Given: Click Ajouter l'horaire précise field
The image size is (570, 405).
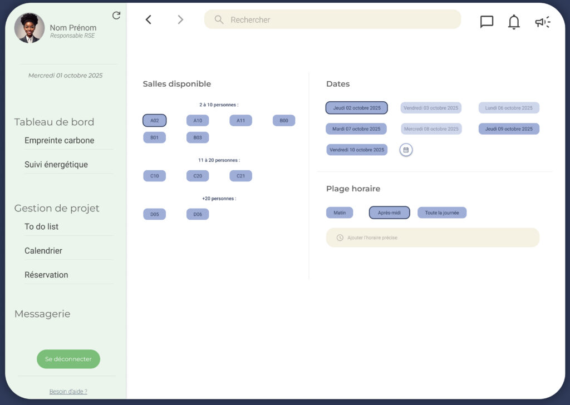Looking at the screenshot, I should pos(432,238).
